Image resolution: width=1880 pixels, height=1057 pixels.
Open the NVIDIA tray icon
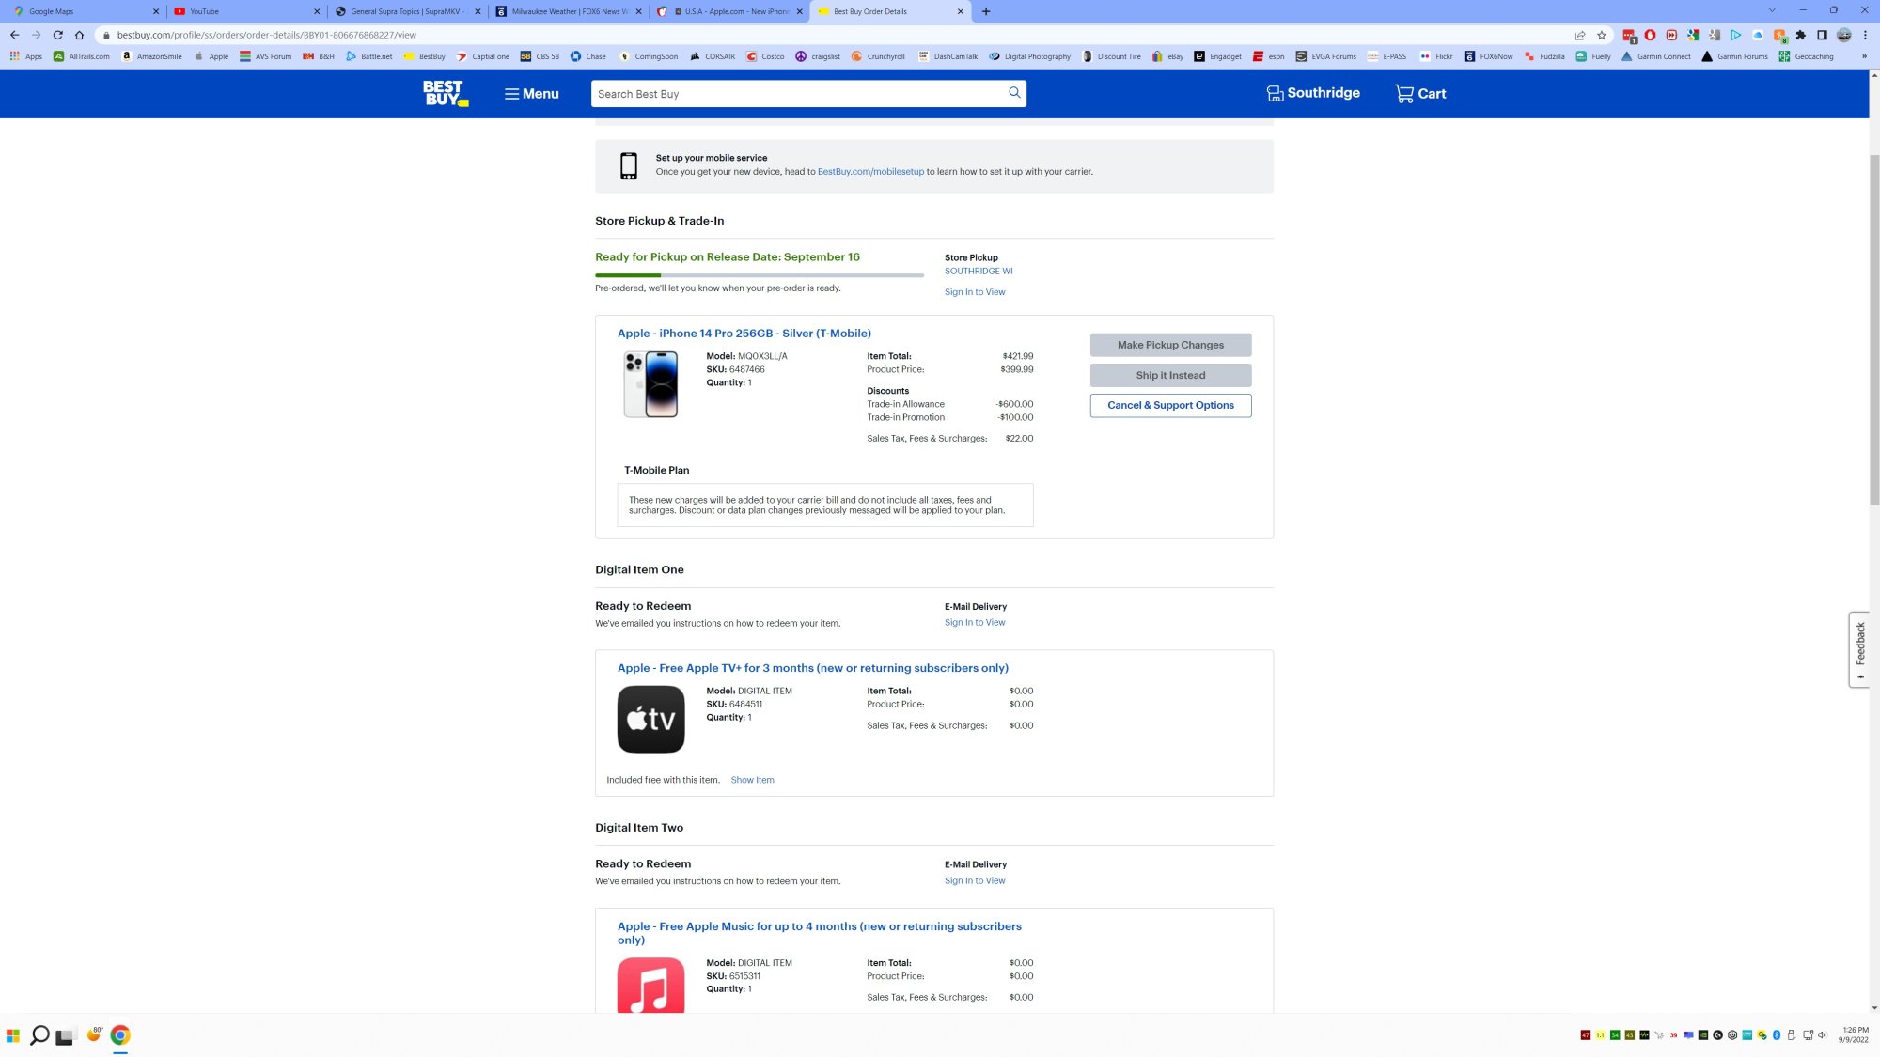tap(1703, 1035)
